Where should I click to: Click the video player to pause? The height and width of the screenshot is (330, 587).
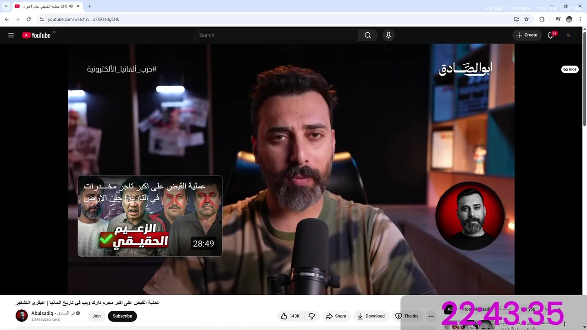pos(291,169)
